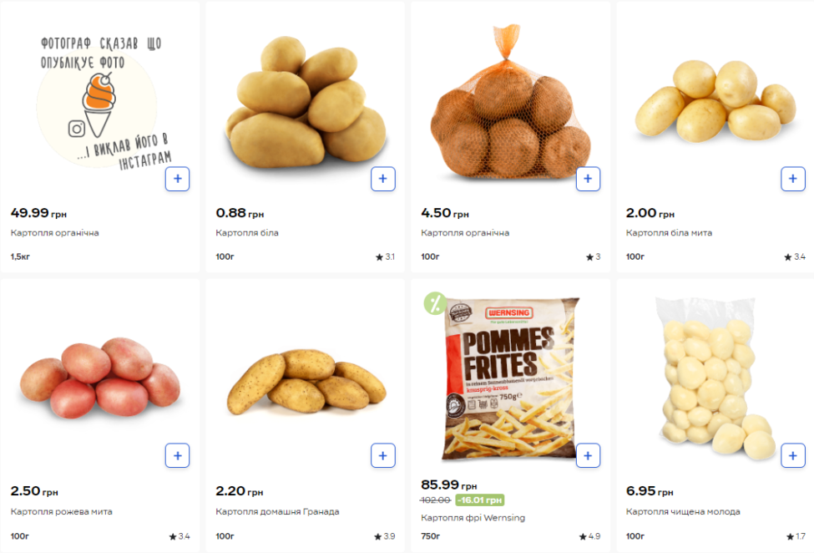Add Картопля домашня Гранада to cart
The image size is (814, 553).
coord(383,455)
